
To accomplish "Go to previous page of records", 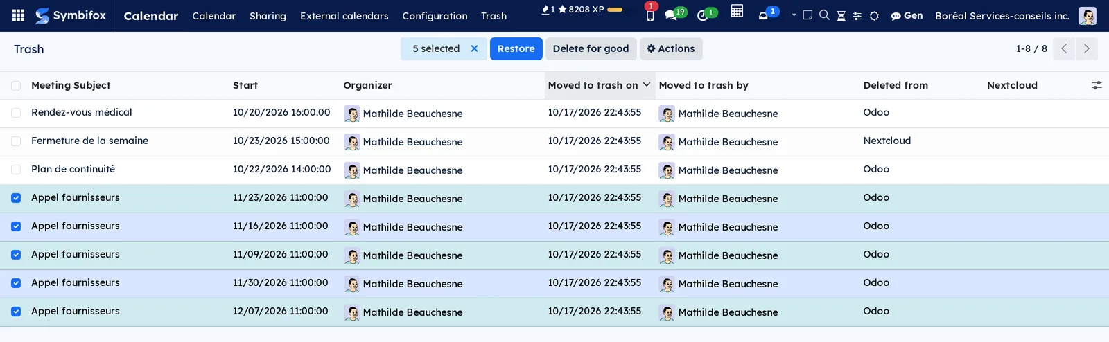I will (1064, 48).
